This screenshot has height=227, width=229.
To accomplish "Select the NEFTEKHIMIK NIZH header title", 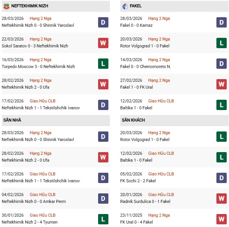I will pyautogui.click(x=29, y=6).
